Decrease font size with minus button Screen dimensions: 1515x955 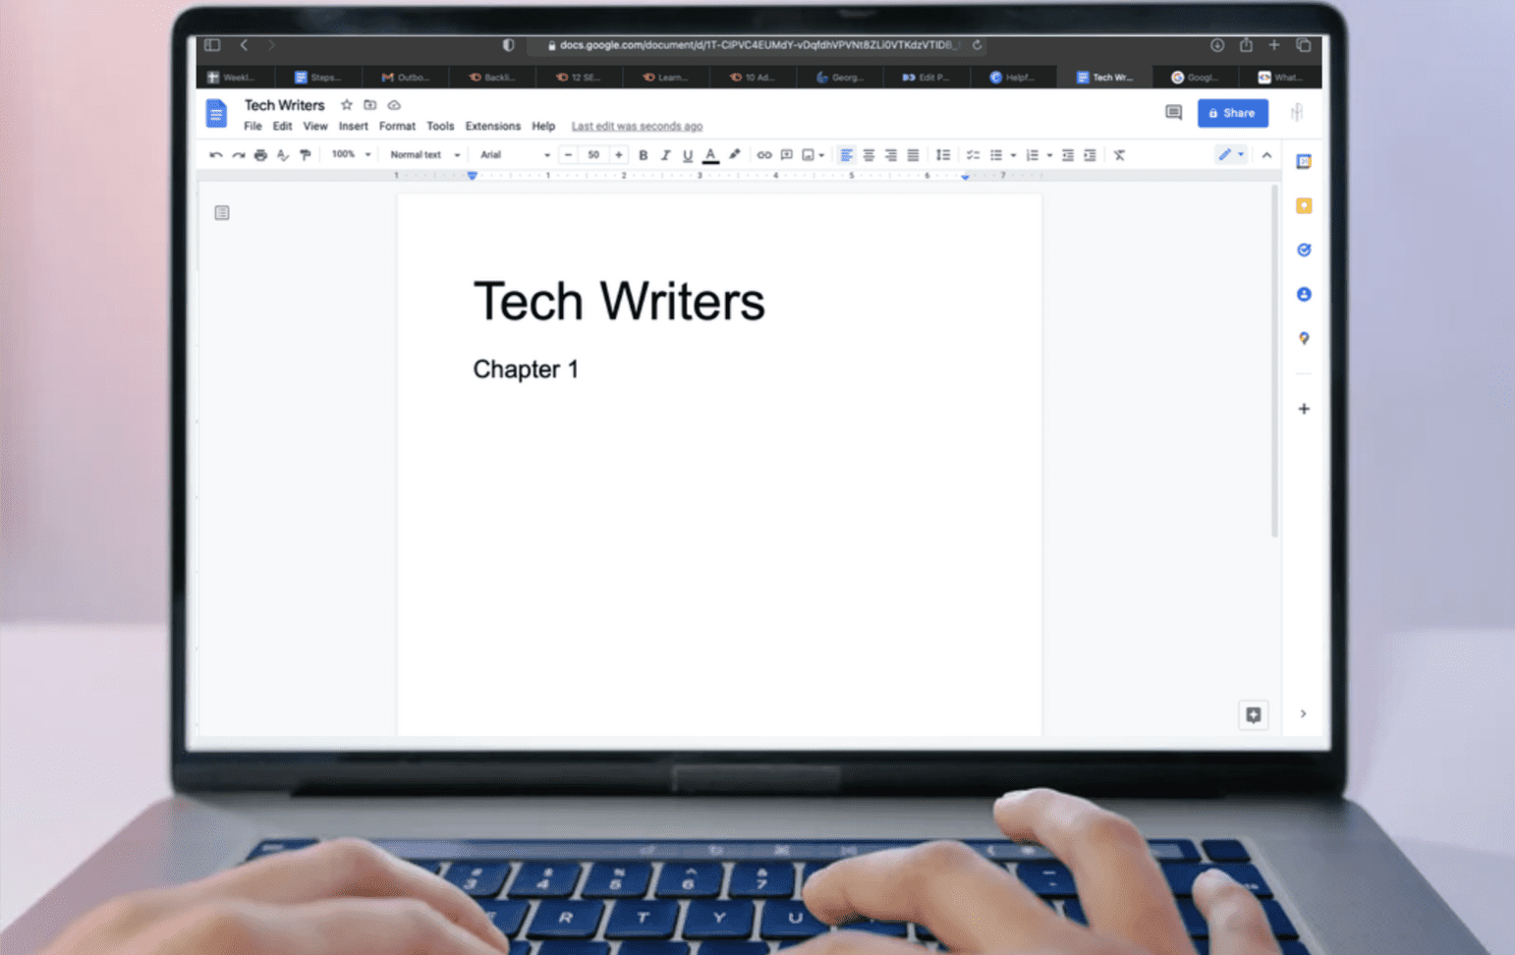(568, 155)
